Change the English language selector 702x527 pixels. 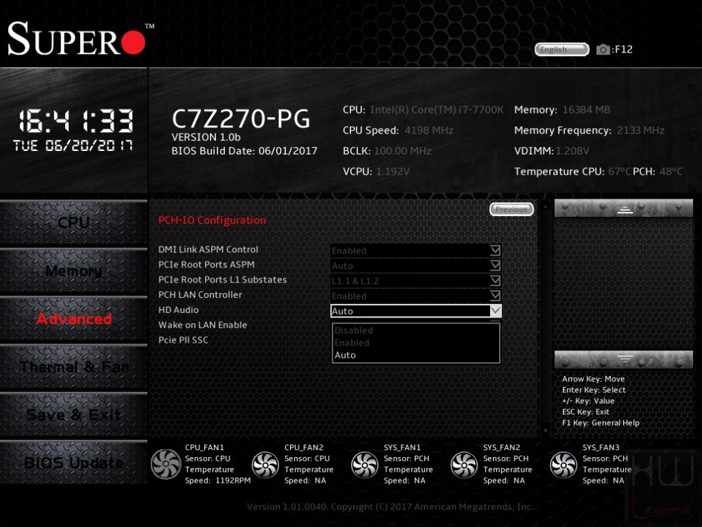coord(561,49)
